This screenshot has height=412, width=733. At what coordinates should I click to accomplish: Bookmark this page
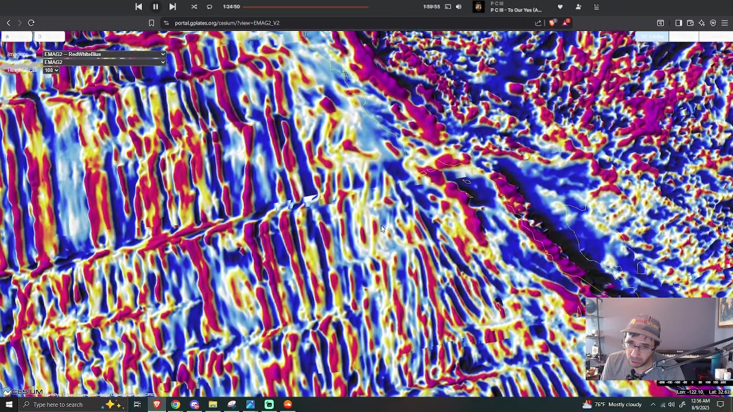point(151,23)
